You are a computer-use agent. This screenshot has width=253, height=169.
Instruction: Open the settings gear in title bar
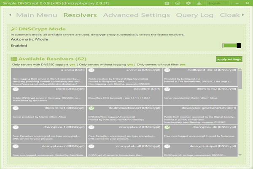tap(188, 3)
